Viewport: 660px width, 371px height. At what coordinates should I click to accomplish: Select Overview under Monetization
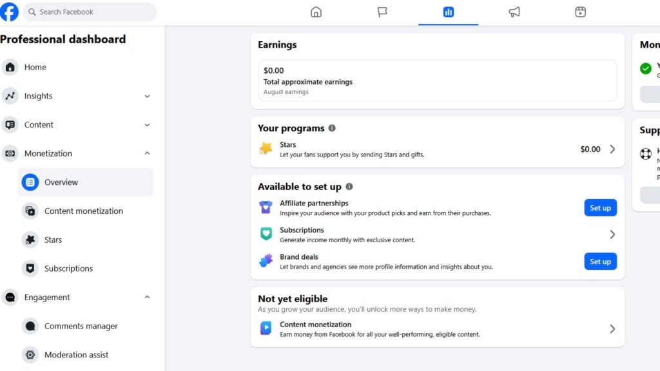[86, 182]
